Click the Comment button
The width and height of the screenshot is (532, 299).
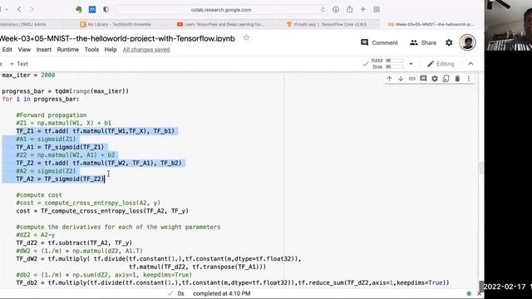click(379, 42)
